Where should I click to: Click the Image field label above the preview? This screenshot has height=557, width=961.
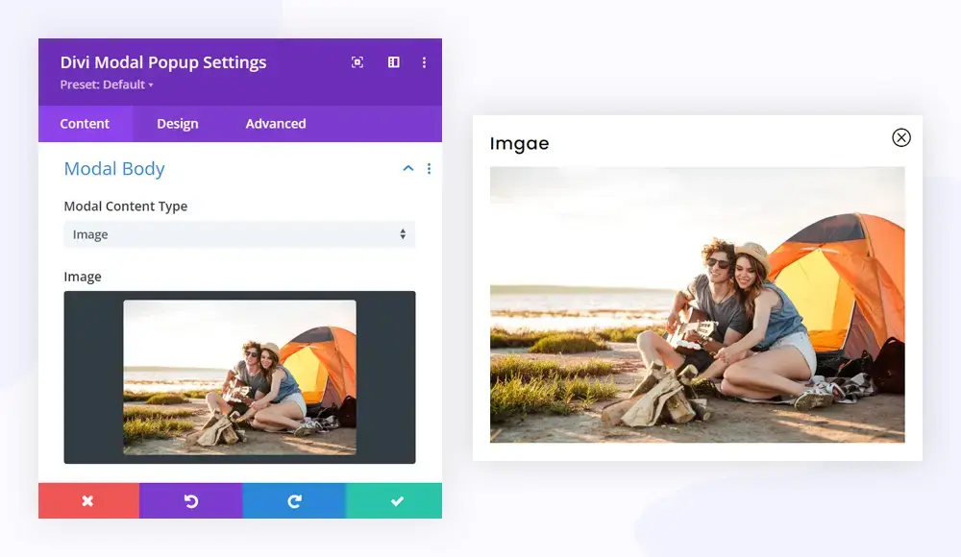(83, 277)
